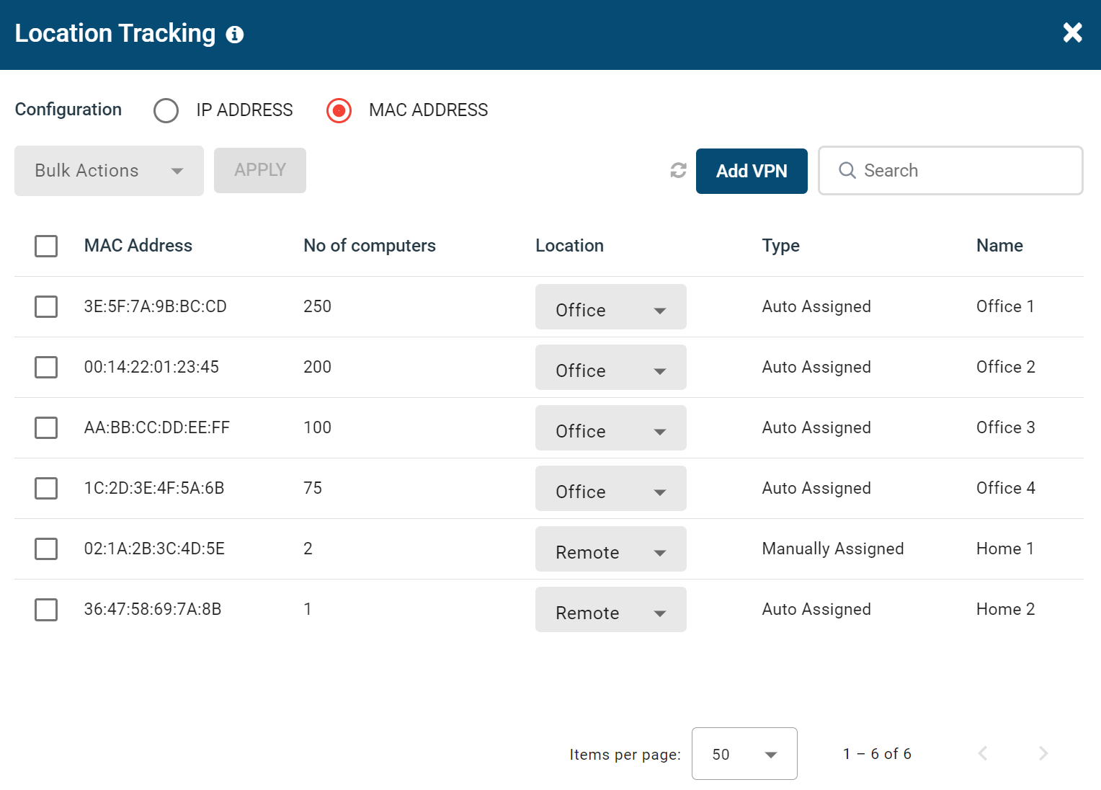1101x790 pixels.
Task: Refresh the list with the reload icon
Action: [678, 170]
